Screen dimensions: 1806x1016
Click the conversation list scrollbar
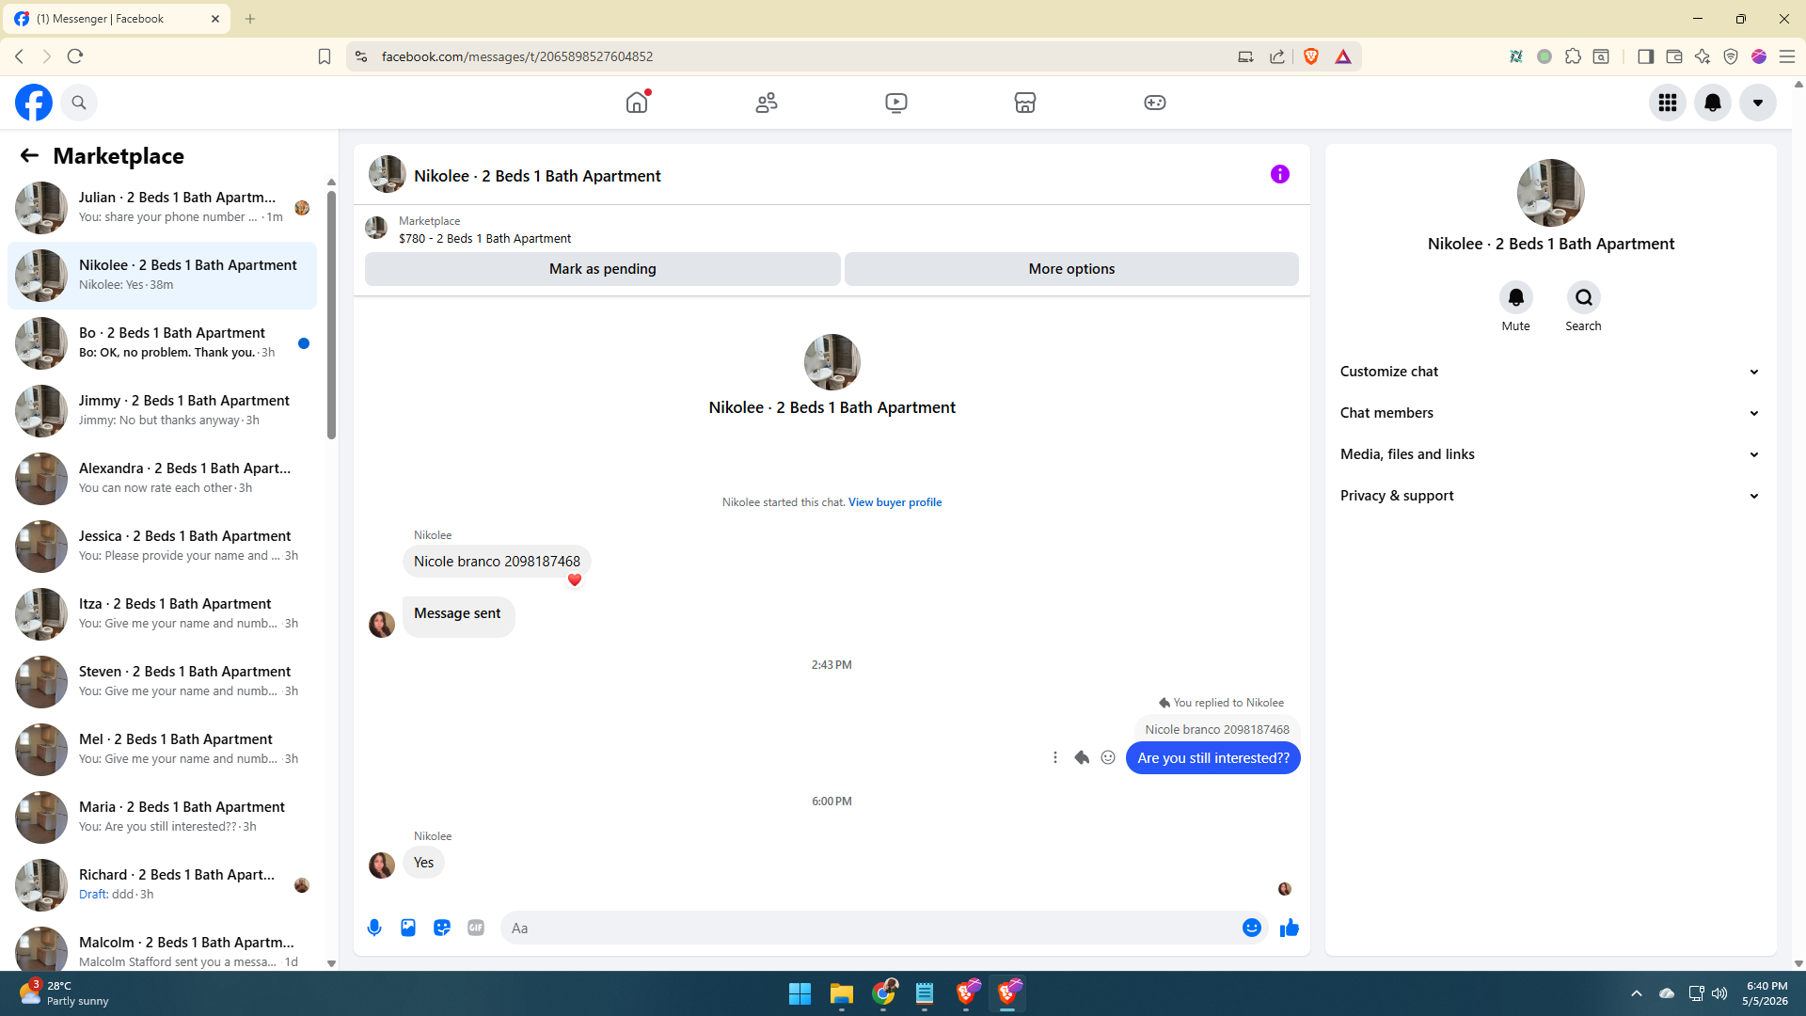point(331,315)
